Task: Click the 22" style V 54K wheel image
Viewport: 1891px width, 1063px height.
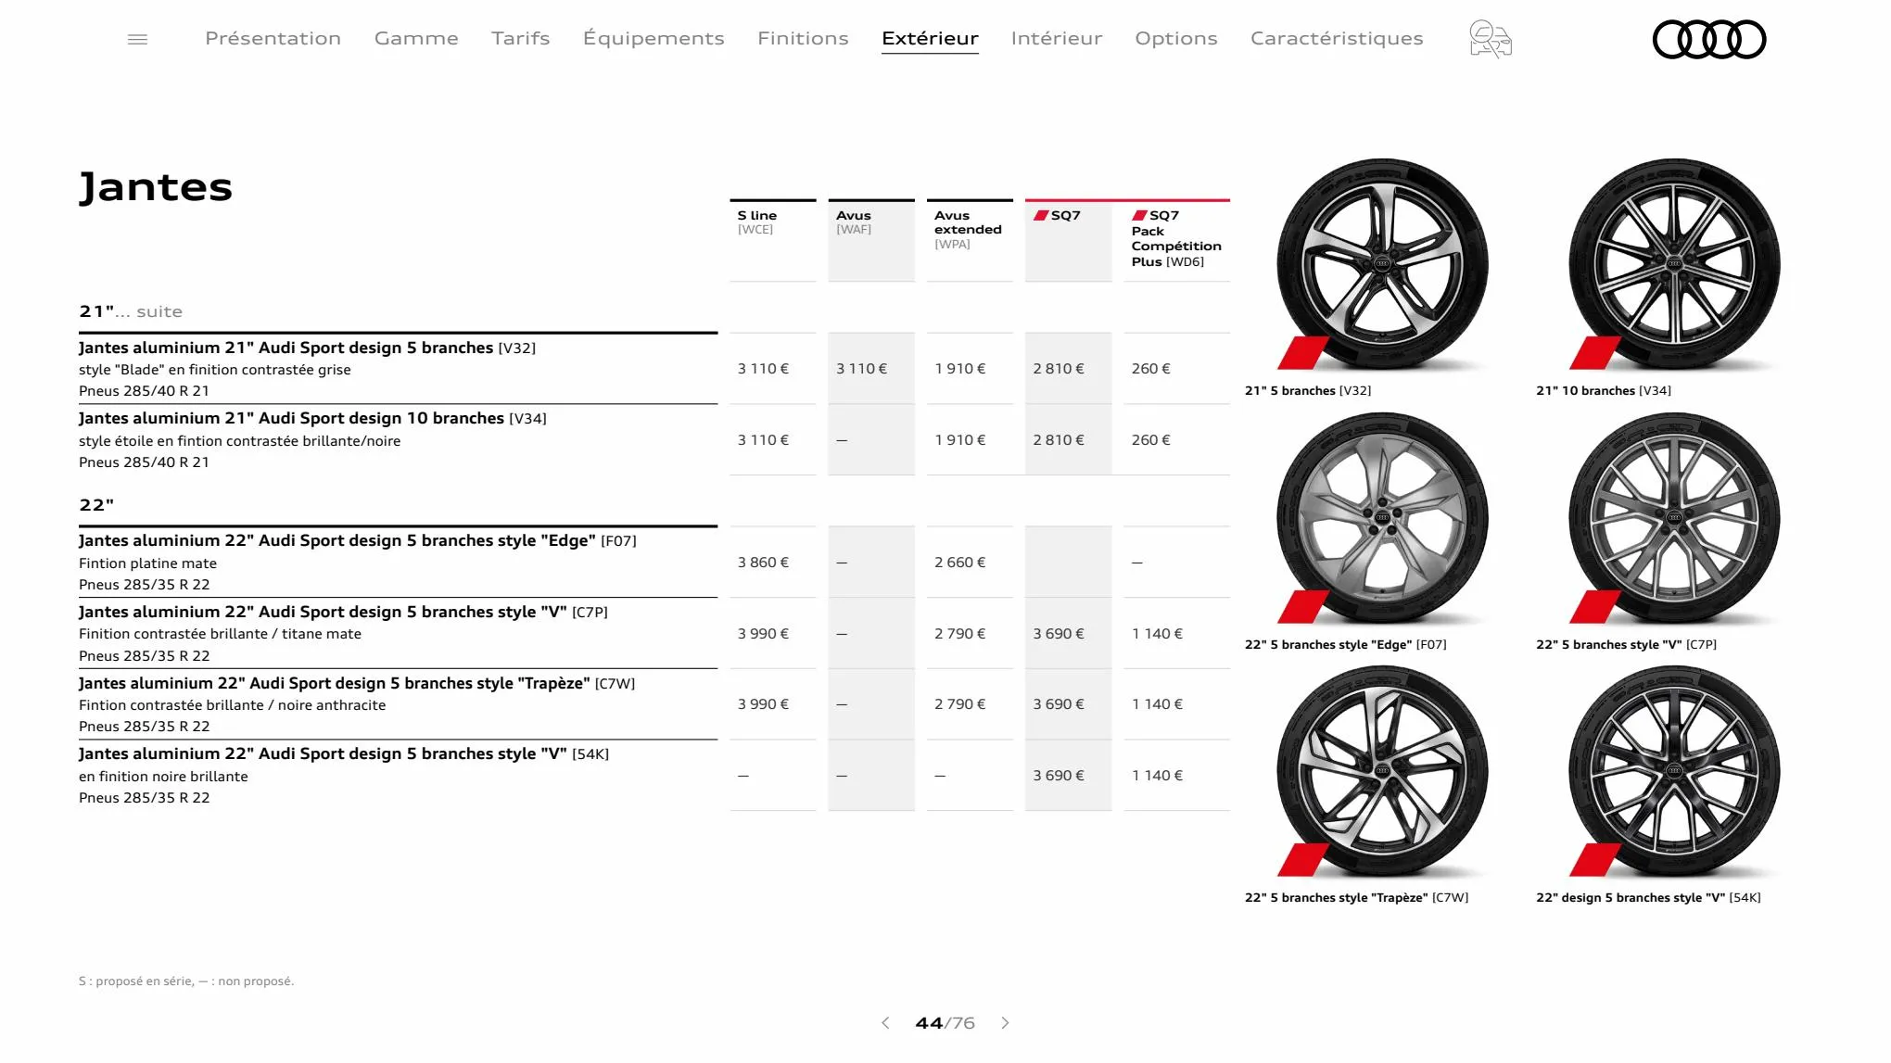Action: (x=1674, y=771)
